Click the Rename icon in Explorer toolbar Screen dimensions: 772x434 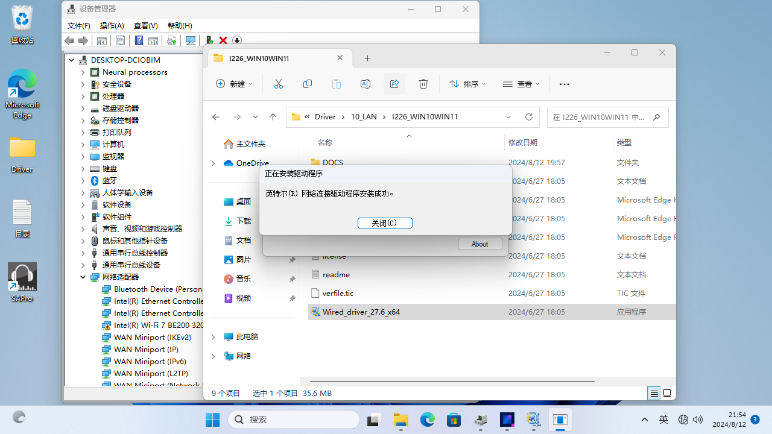(x=365, y=84)
